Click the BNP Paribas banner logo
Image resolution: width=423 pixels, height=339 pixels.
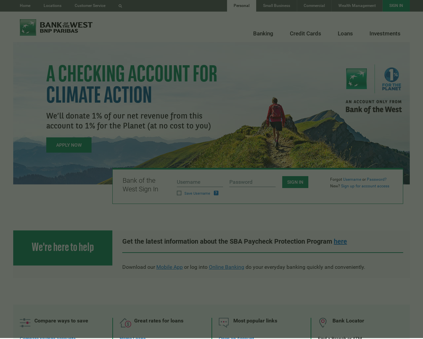[x=357, y=79]
